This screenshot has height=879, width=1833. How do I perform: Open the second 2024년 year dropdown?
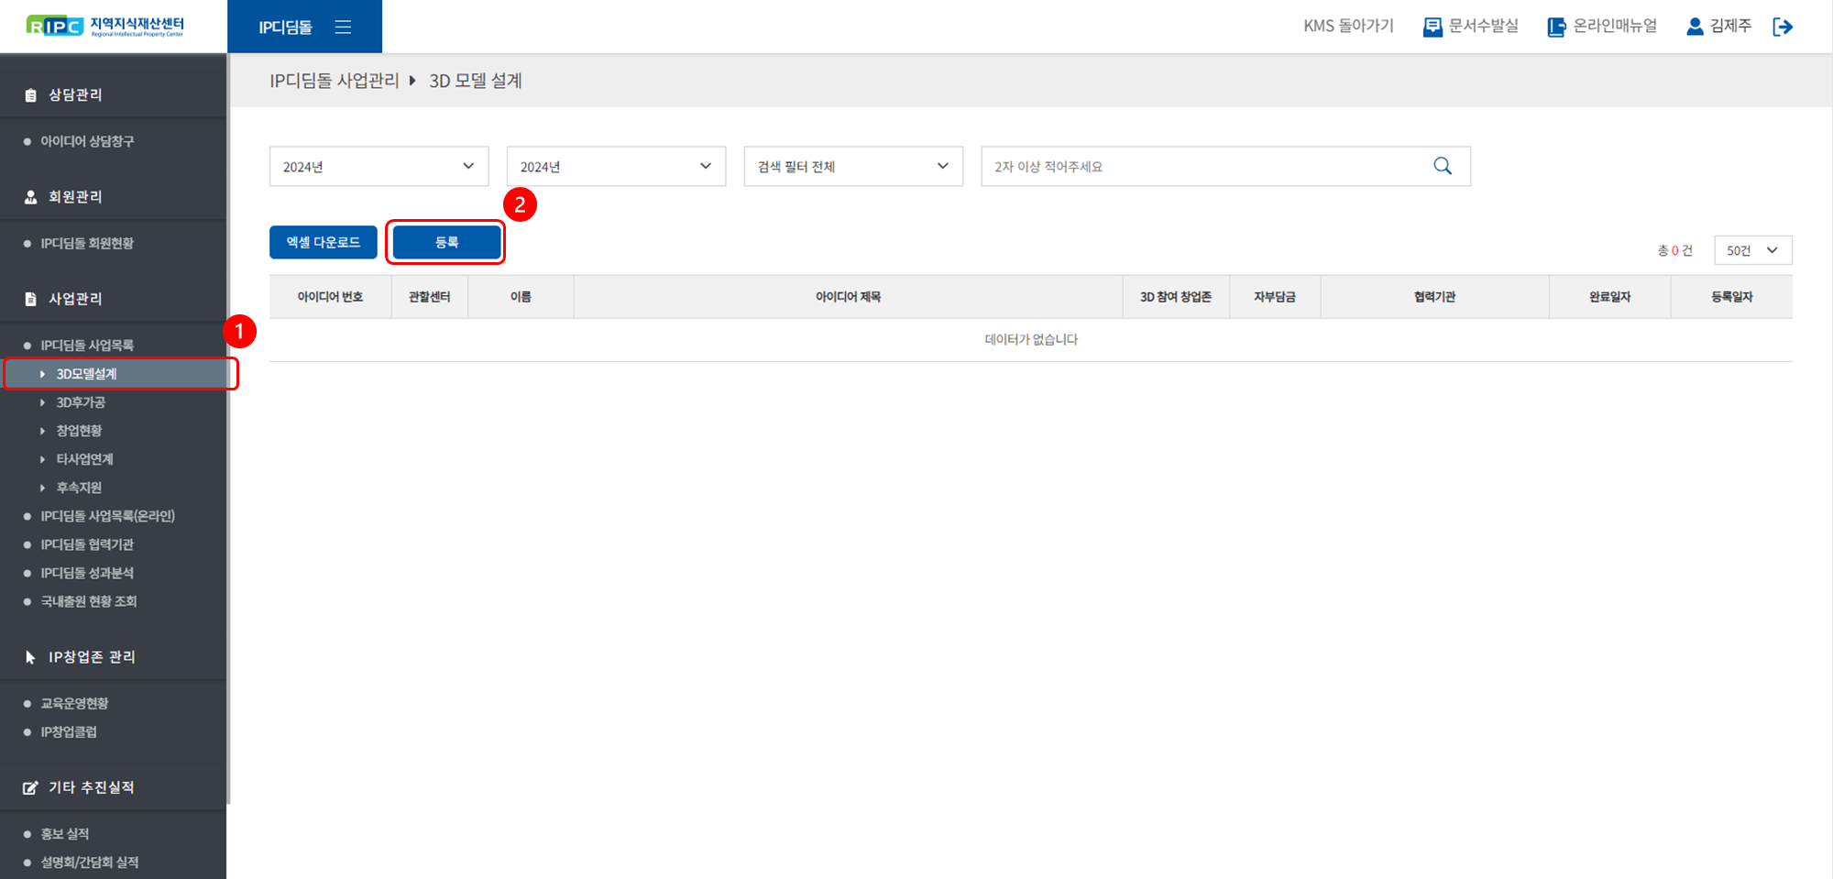click(616, 167)
